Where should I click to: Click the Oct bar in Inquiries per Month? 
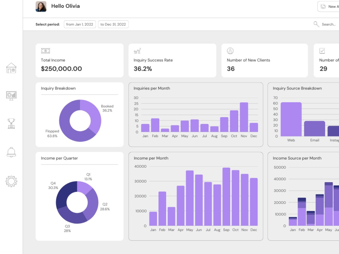234,121
